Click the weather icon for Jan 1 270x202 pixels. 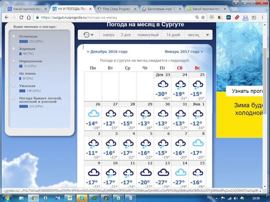pos(198,114)
